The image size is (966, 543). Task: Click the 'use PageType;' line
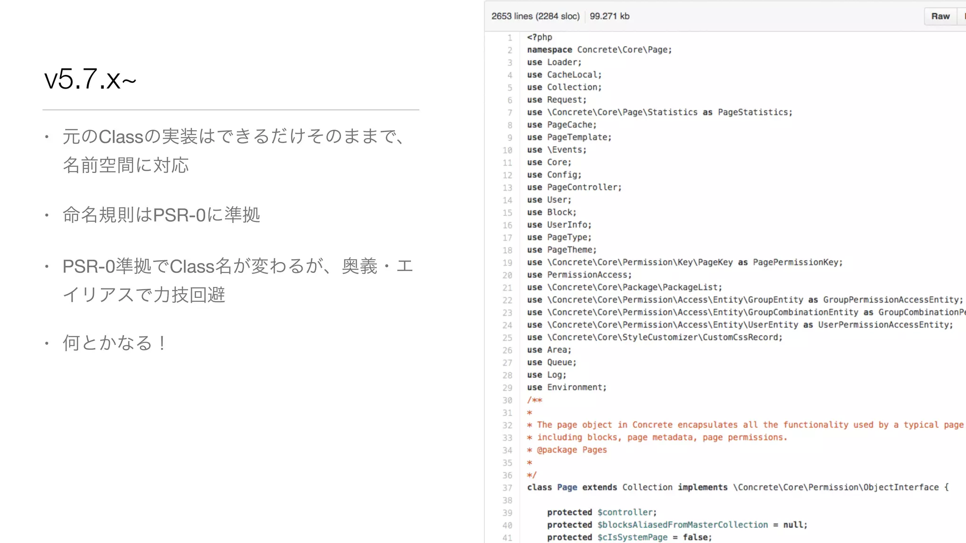(x=559, y=237)
